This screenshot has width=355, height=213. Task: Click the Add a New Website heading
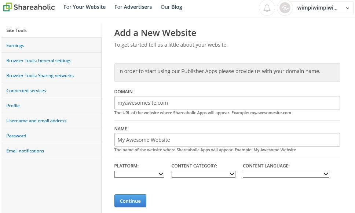click(x=155, y=33)
